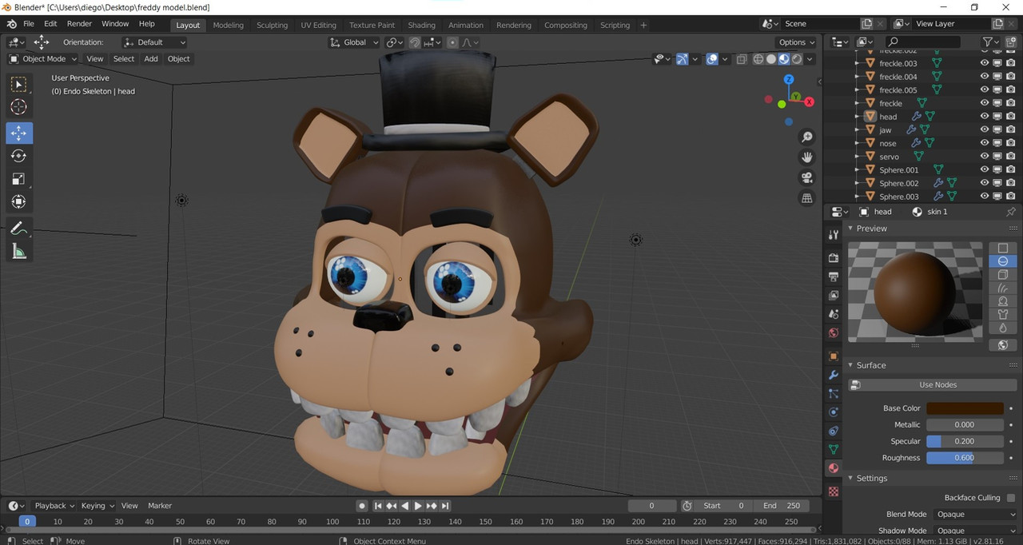
Task: Open the Default orientation dropdown
Action: click(154, 42)
